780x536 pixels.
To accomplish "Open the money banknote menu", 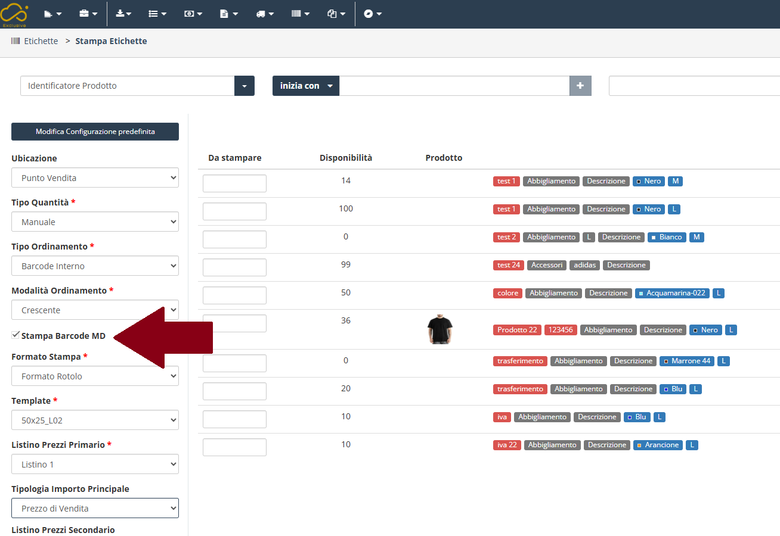I will [193, 14].
